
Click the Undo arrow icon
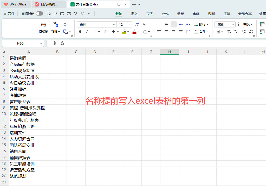[76, 13]
